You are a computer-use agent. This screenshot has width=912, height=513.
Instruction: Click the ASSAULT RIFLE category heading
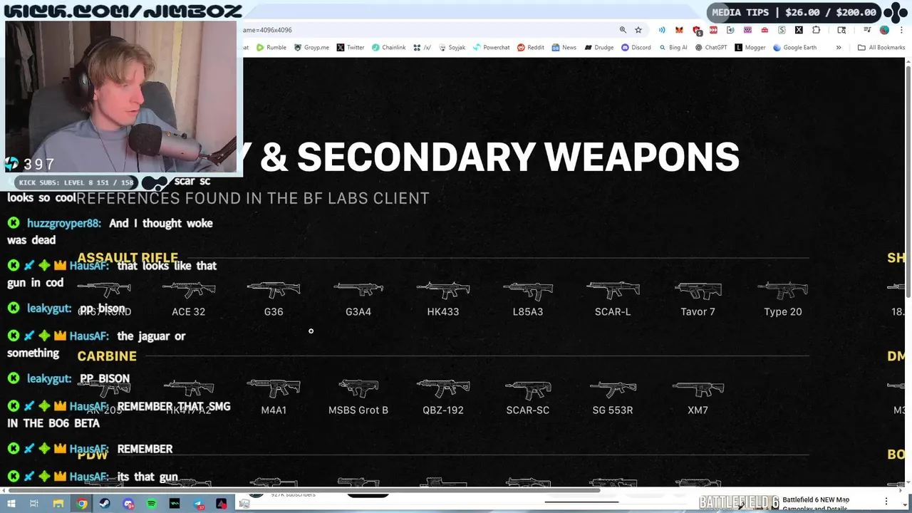click(x=128, y=258)
